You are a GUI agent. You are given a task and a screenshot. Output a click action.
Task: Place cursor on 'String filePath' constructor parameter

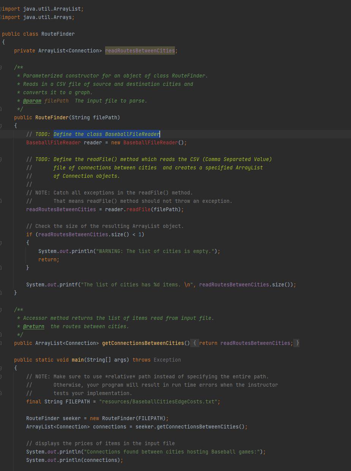tap(94, 117)
